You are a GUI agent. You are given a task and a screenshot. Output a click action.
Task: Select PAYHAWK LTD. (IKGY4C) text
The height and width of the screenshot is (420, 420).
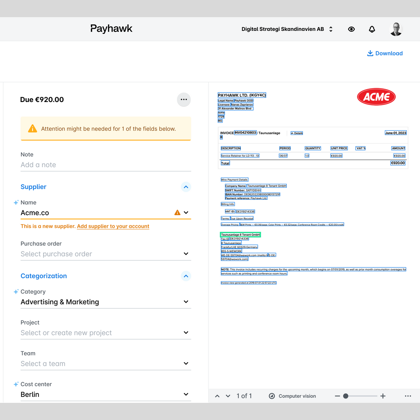point(242,95)
